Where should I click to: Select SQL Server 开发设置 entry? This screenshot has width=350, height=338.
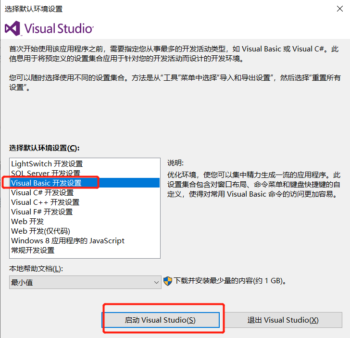85,173
